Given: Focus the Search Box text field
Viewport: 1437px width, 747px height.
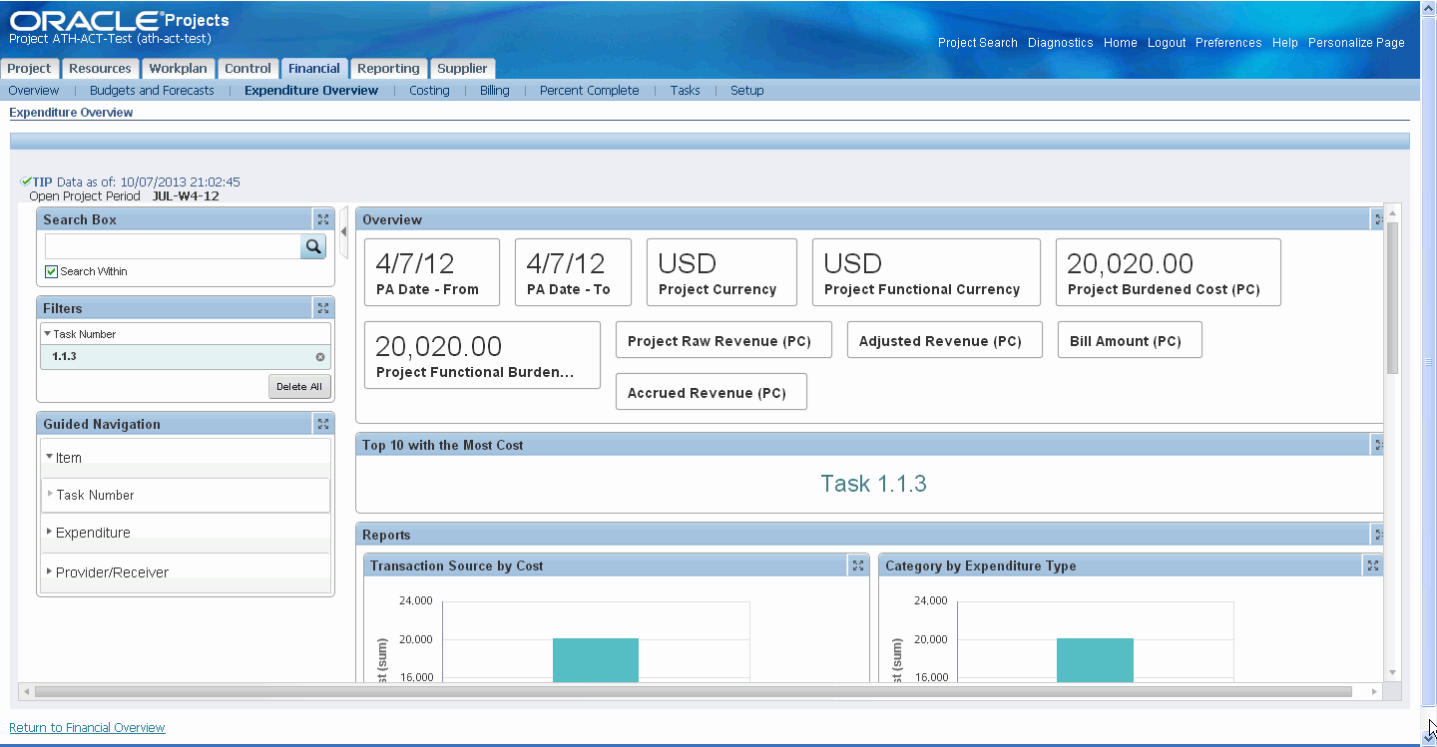Looking at the screenshot, I should [173, 246].
